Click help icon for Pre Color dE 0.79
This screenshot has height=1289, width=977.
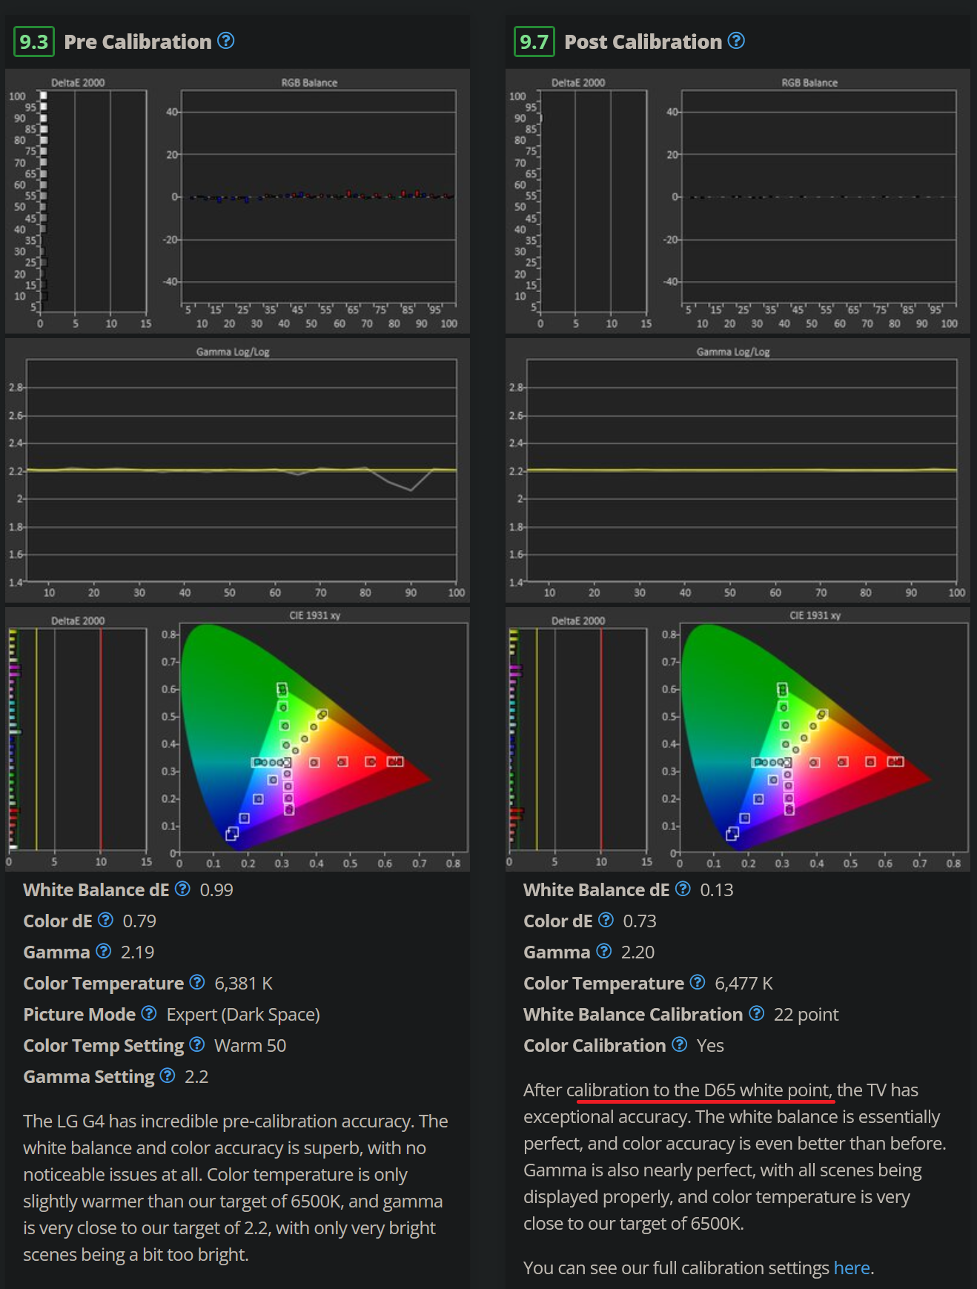pos(106,920)
